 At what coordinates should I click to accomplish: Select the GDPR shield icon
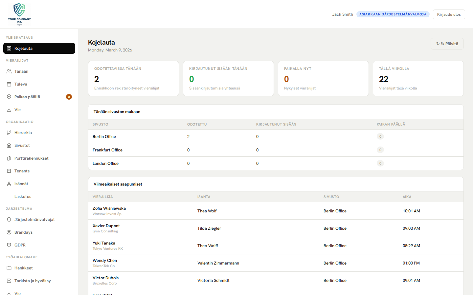9,245
